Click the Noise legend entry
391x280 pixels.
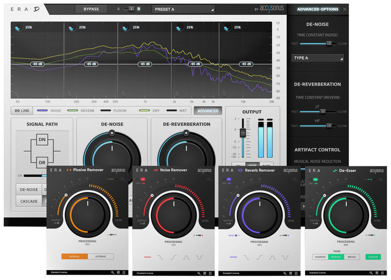49,111
